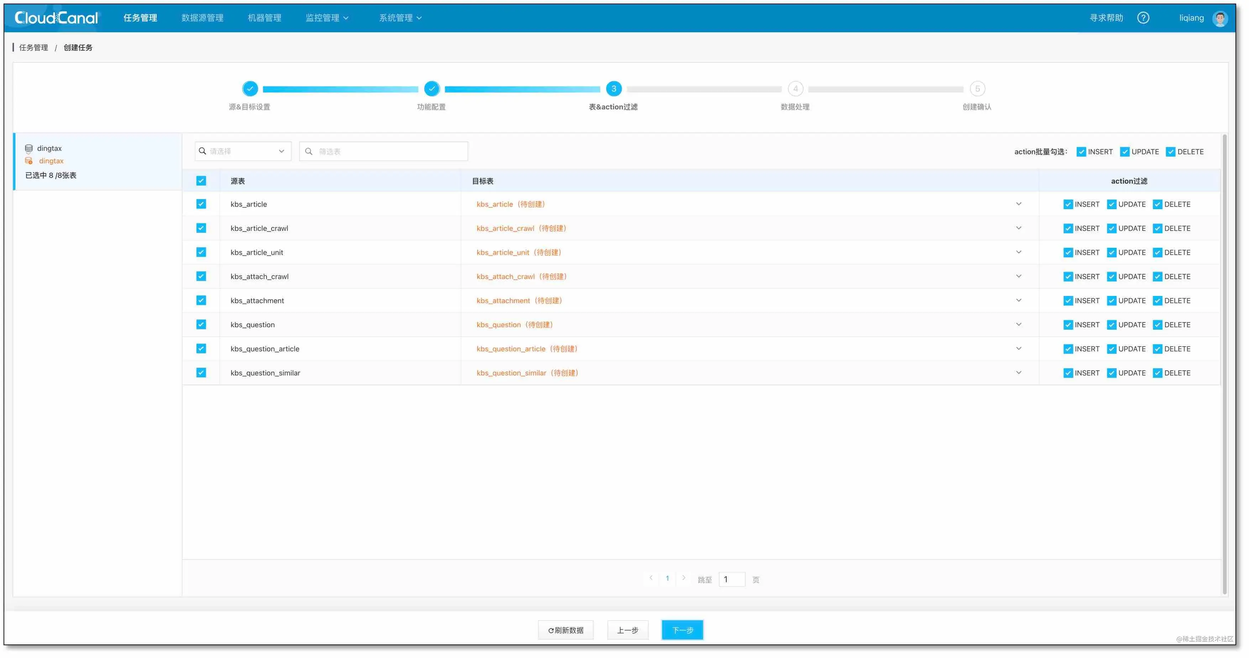
Task: Click the 已选中 8 /8张表 status text
Action: 51,175
